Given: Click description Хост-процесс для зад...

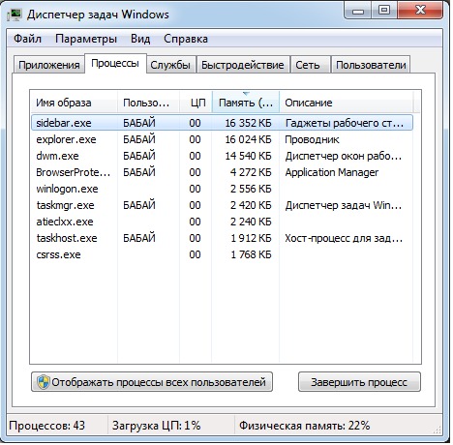Looking at the screenshot, I should (x=344, y=238).
